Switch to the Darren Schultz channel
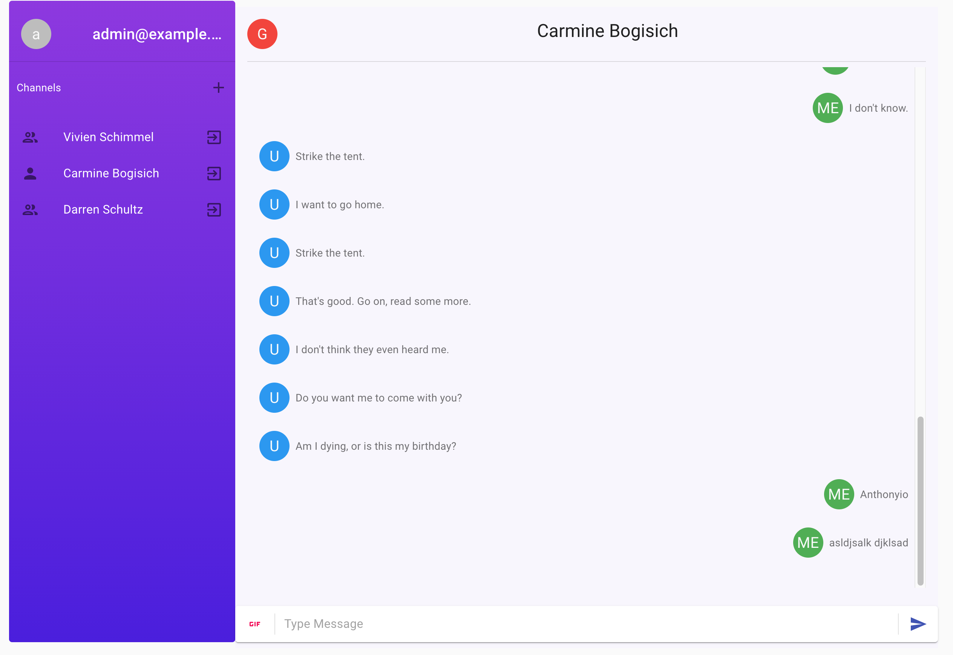Viewport: 953px width, 655px height. [103, 210]
